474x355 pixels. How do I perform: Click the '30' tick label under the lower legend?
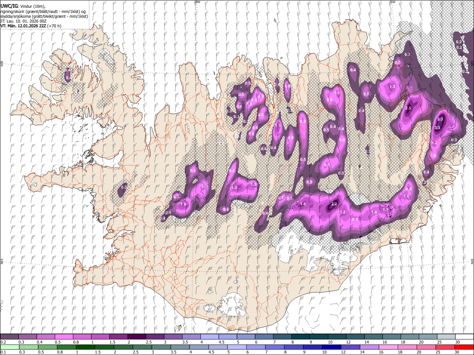click(x=457, y=352)
